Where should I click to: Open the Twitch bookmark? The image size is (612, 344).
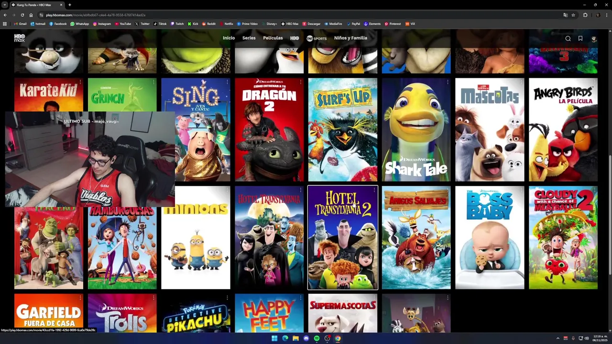tap(177, 24)
